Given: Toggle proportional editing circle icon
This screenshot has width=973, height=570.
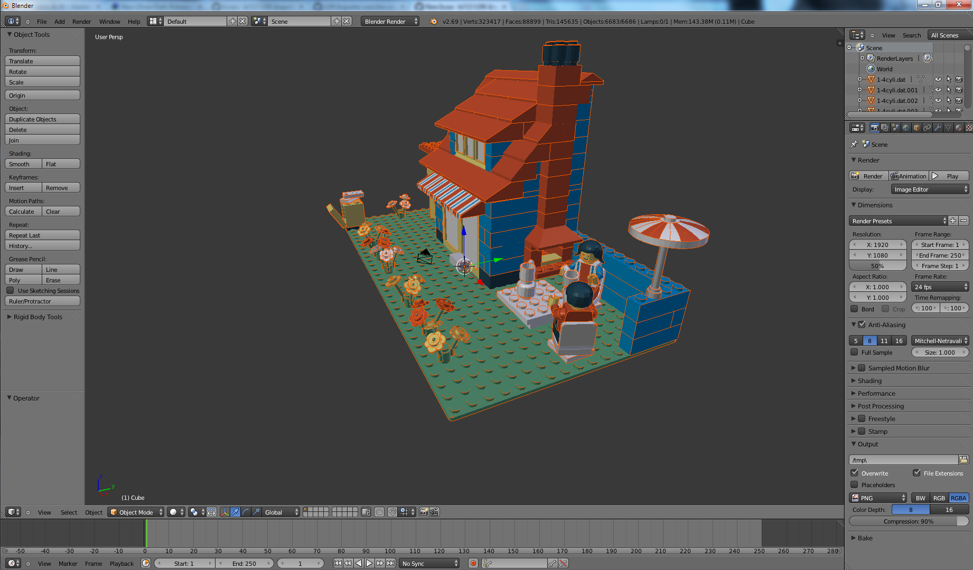Looking at the screenshot, I should [x=379, y=512].
